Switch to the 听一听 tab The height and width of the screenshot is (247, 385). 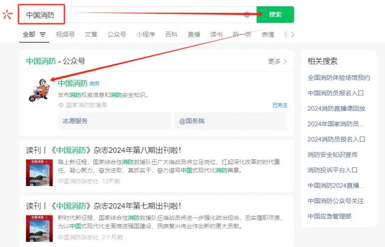(242, 34)
